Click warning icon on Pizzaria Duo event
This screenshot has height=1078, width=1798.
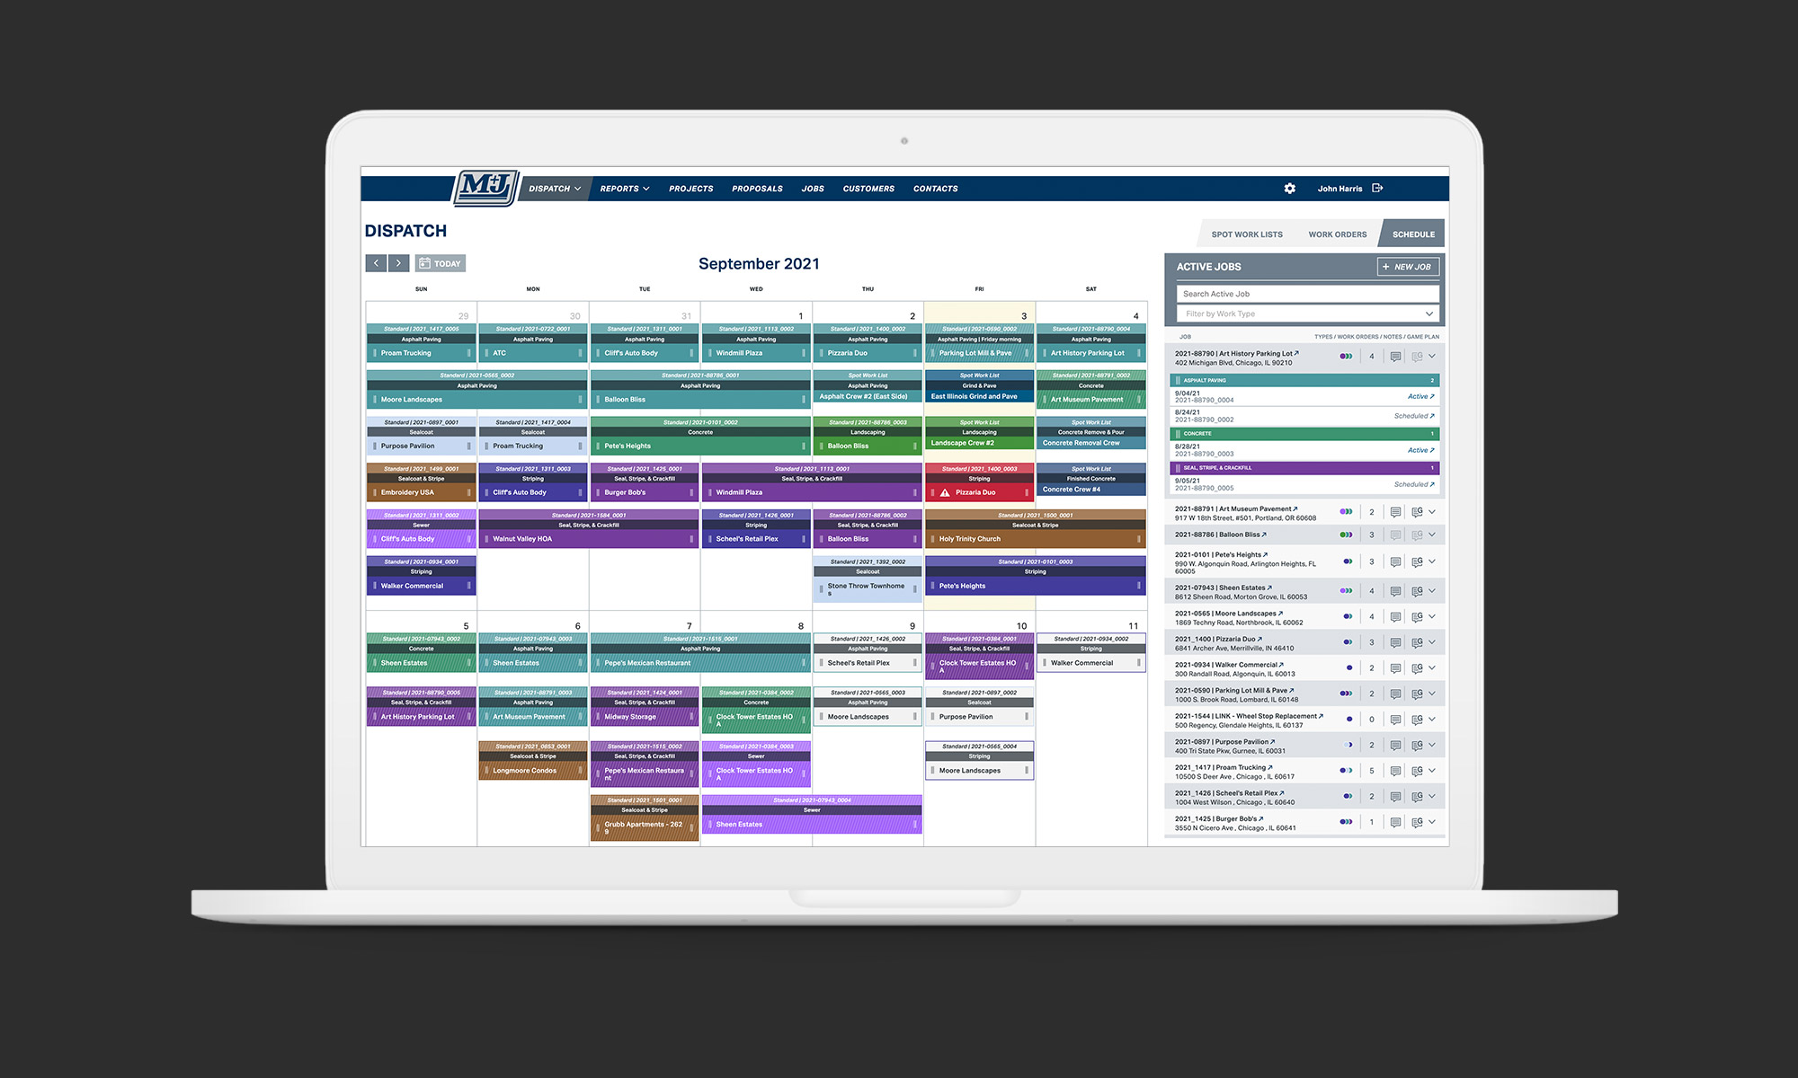click(x=945, y=492)
